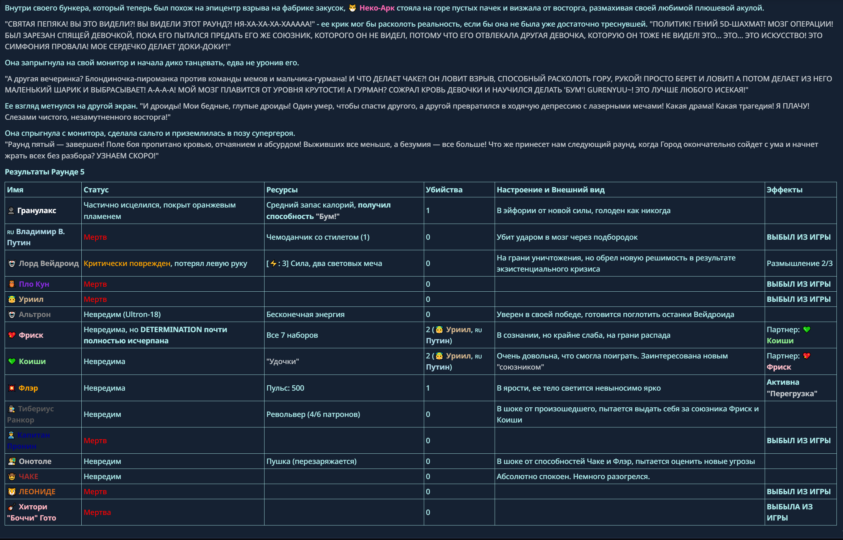Click the robot icon next to Альтрон
This screenshot has height=540, width=843.
tap(11, 314)
